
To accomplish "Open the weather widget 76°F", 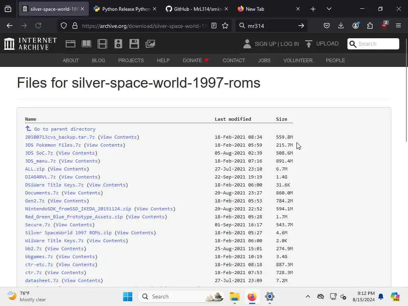I will pos(26,296).
